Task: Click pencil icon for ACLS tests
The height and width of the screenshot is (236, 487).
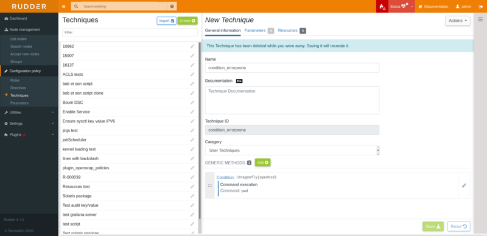Action: (192, 75)
